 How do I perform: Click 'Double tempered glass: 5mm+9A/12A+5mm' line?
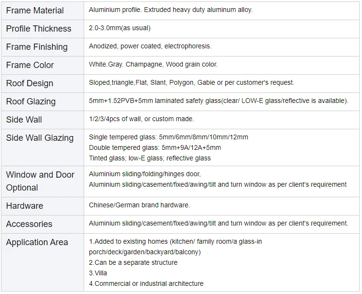click(x=155, y=148)
